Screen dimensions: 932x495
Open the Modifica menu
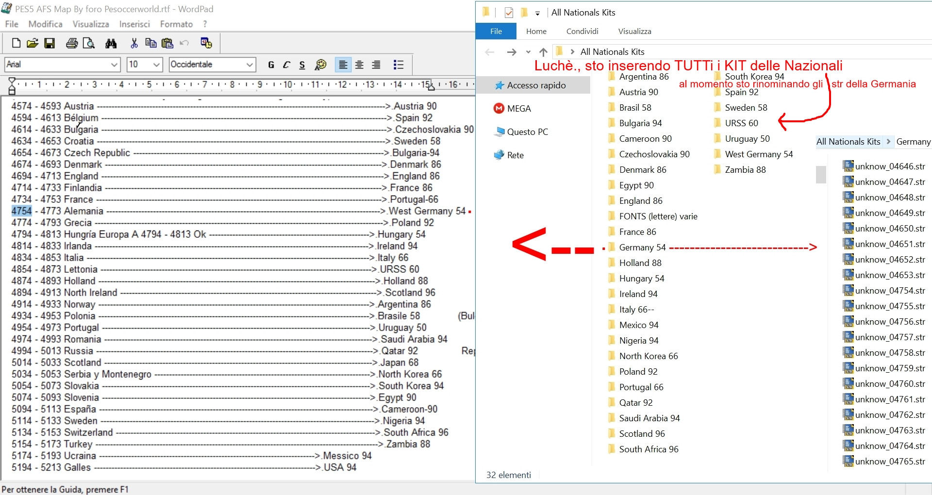pos(45,24)
